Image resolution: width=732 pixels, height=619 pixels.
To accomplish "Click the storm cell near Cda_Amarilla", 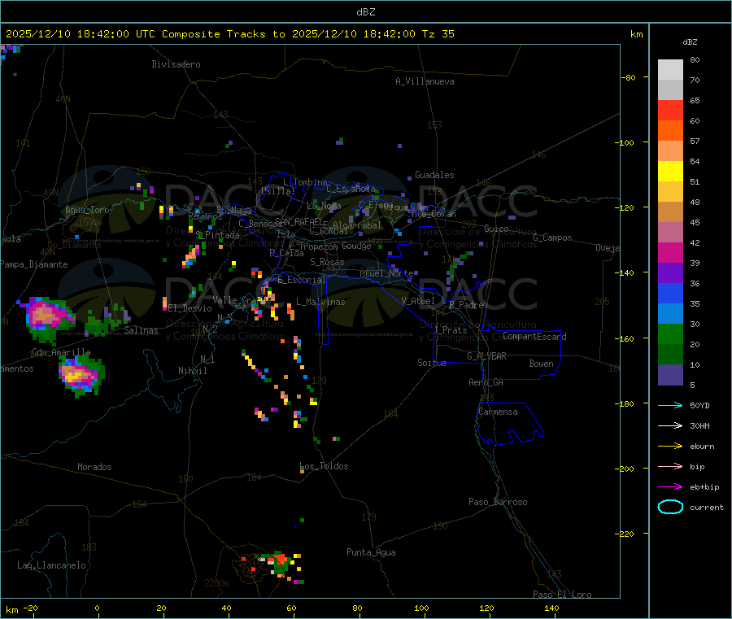I will pyautogui.click(x=81, y=375).
